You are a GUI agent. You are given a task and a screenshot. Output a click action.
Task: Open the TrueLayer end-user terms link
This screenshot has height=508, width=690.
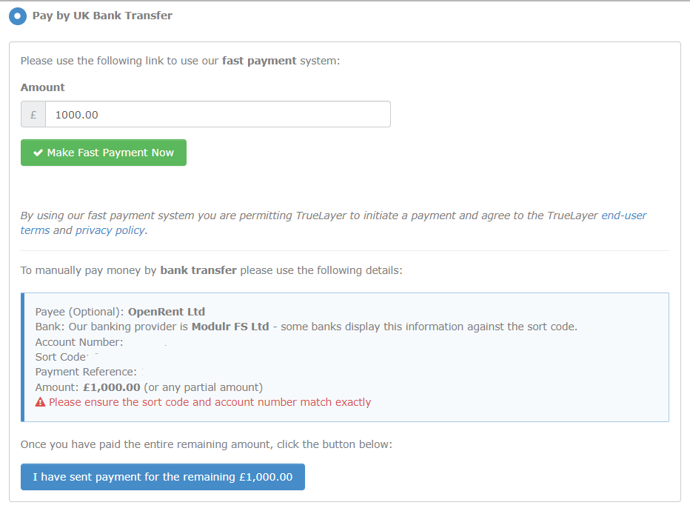tap(623, 215)
